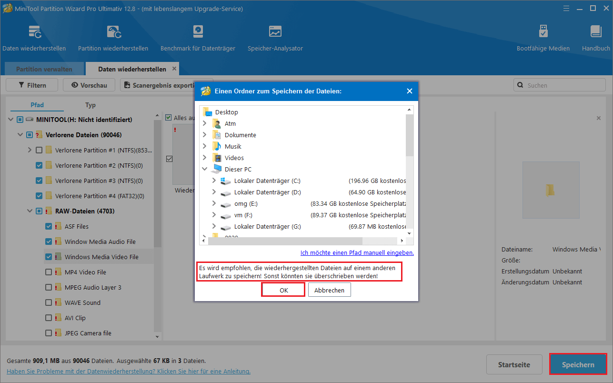The height and width of the screenshot is (383, 613).
Task: Select the Musik folder icon
Action: coord(217,146)
